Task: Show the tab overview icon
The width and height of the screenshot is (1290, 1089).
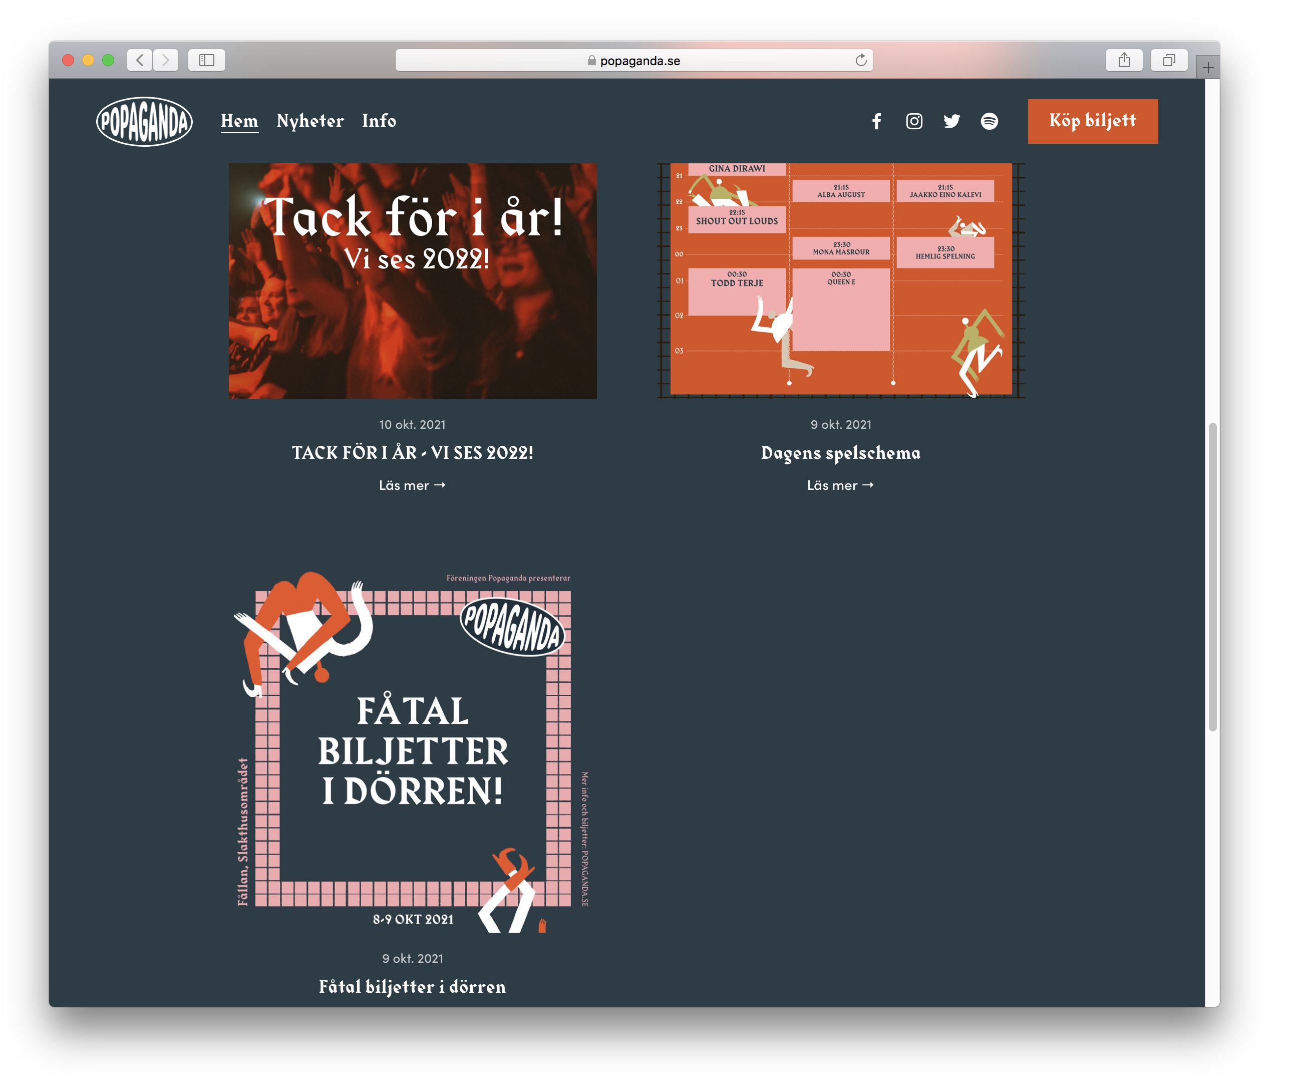Action: tap(1168, 61)
